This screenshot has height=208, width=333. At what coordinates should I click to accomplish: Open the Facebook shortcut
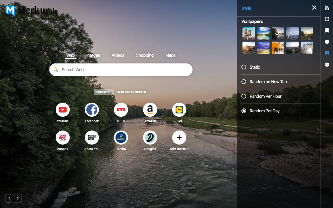click(92, 110)
